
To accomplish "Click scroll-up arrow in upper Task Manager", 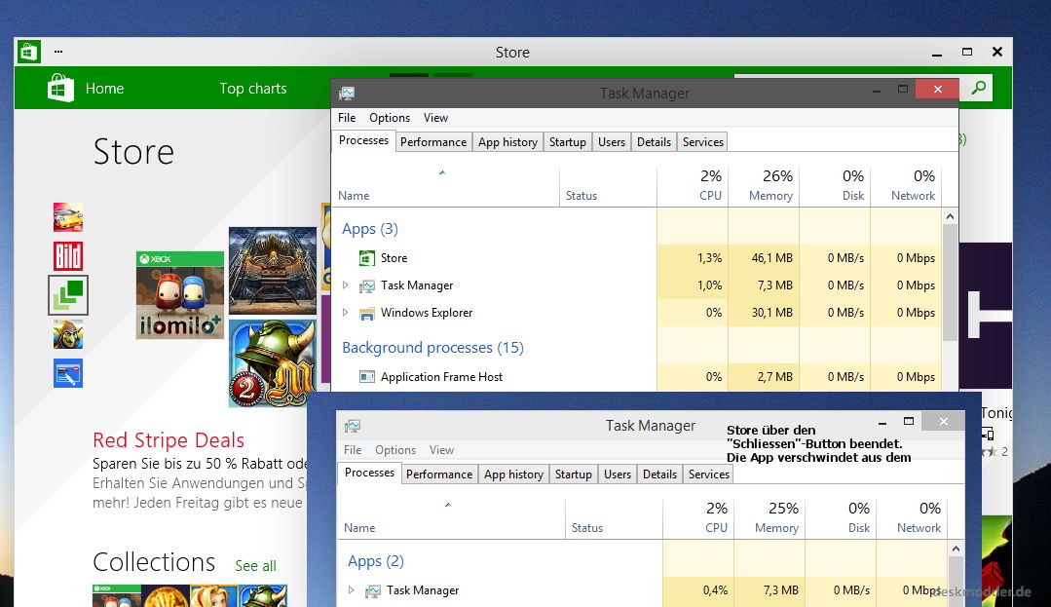I will click(x=950, y=216).
